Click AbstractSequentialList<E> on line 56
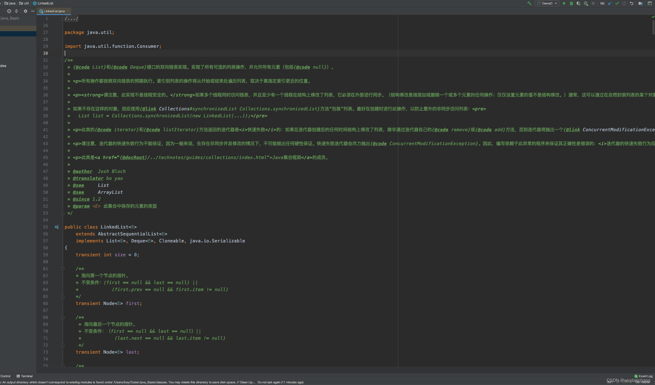655x385 pixels. (x=132, y=234)
